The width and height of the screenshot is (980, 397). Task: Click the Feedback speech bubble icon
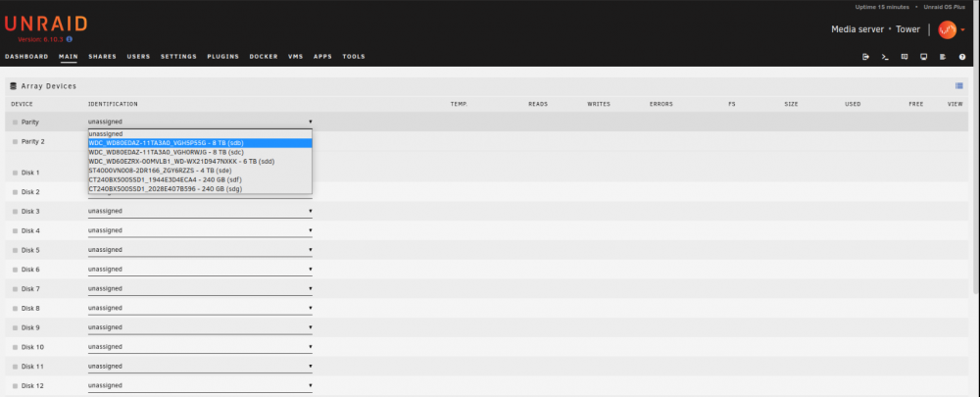click(905, 57)
